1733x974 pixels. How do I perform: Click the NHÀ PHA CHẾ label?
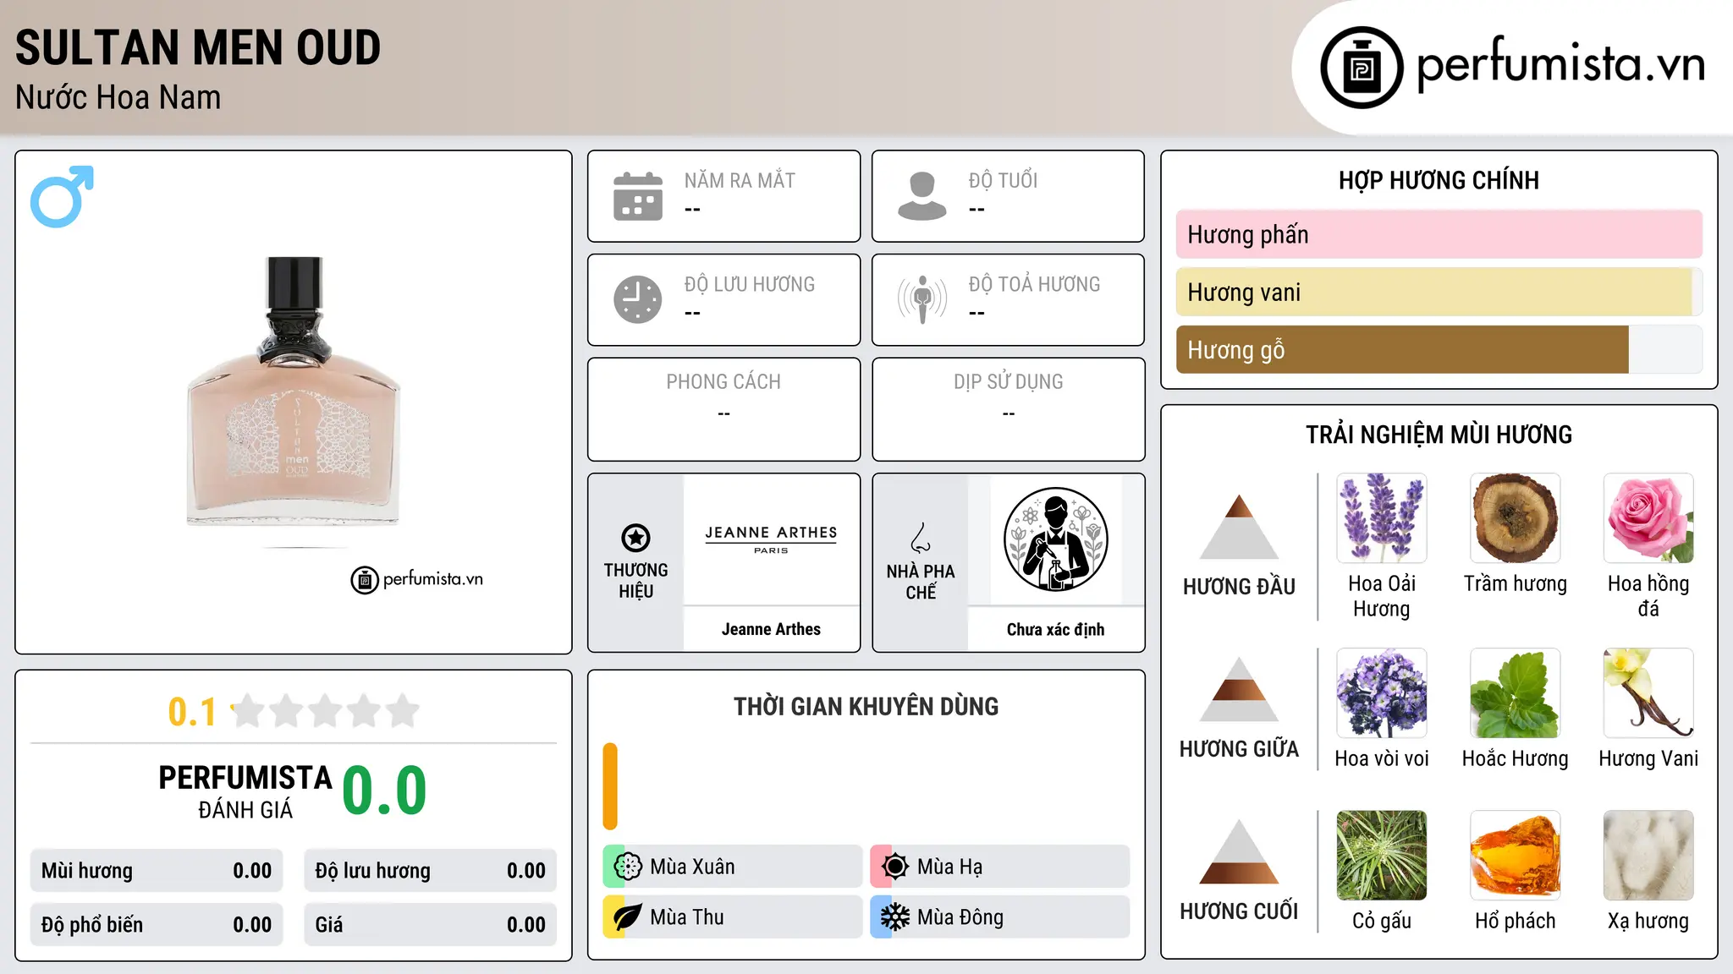[x=921, y=582]
